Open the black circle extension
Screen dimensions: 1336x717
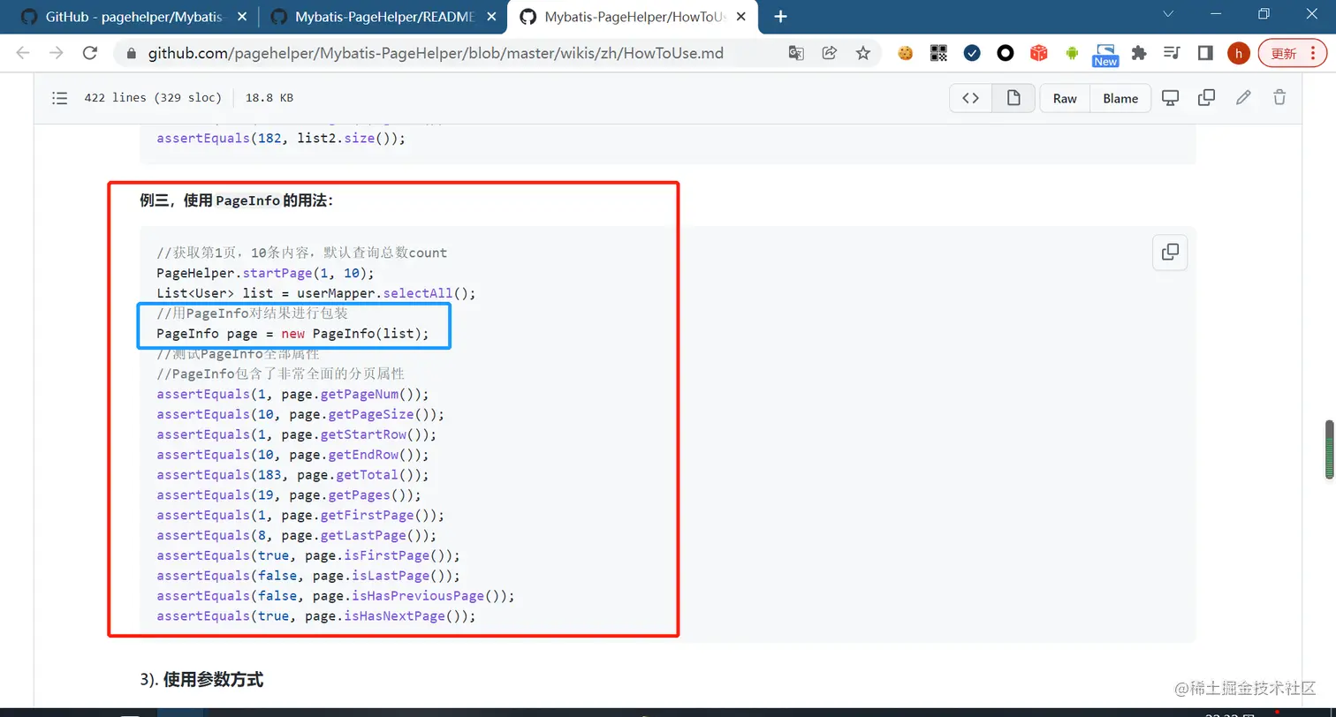[x=1006, y=53]
